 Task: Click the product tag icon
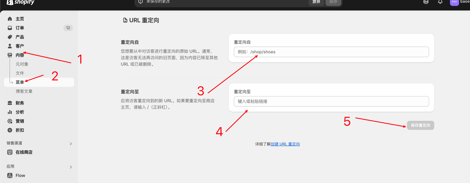click(x=10, y=37)
